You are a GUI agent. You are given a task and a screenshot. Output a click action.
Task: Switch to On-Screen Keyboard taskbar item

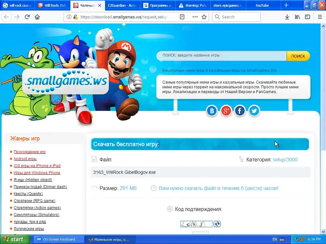[59, 239]
